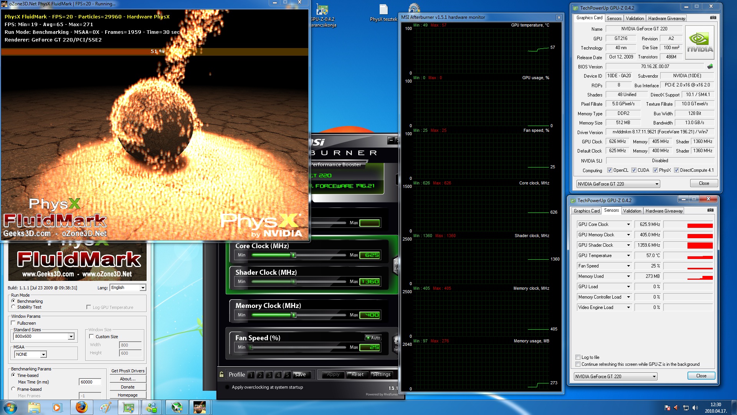Screen dimensions: 737x415
Task: Open Hardware Giveaway tab in upper GPU-Z
Action: (x=666, y=18)
